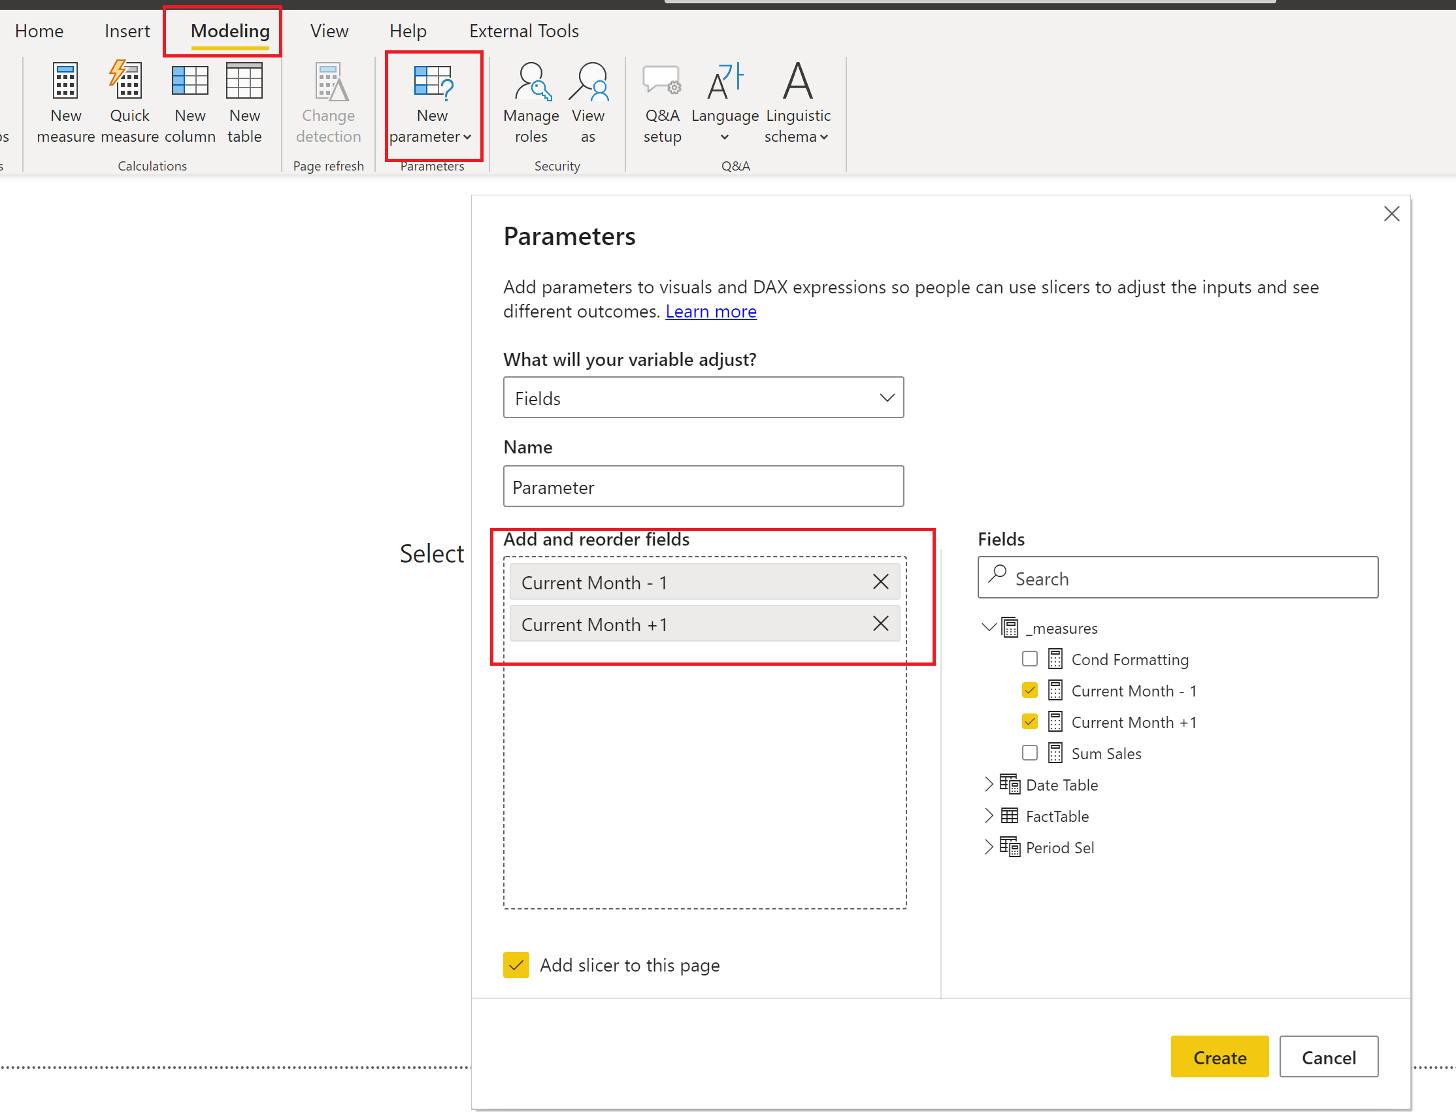This screenshot has width=1456, height=1112.
Task: Click the search magnifier icon in Fields
Action: (997, 574)
